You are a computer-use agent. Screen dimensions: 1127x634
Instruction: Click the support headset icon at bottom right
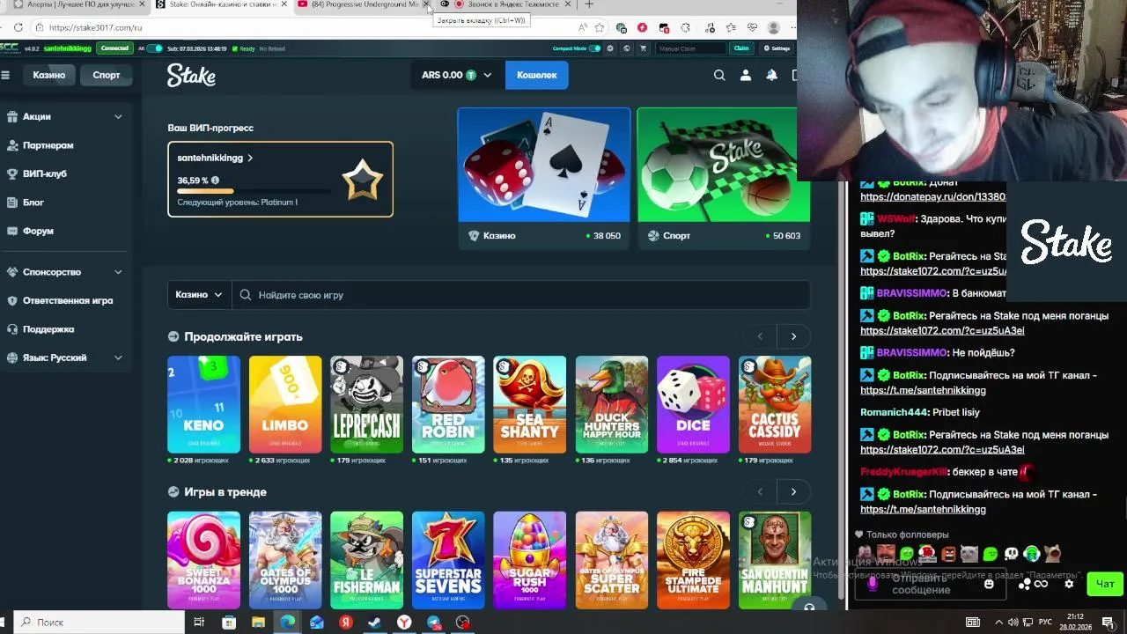(809, 606)
